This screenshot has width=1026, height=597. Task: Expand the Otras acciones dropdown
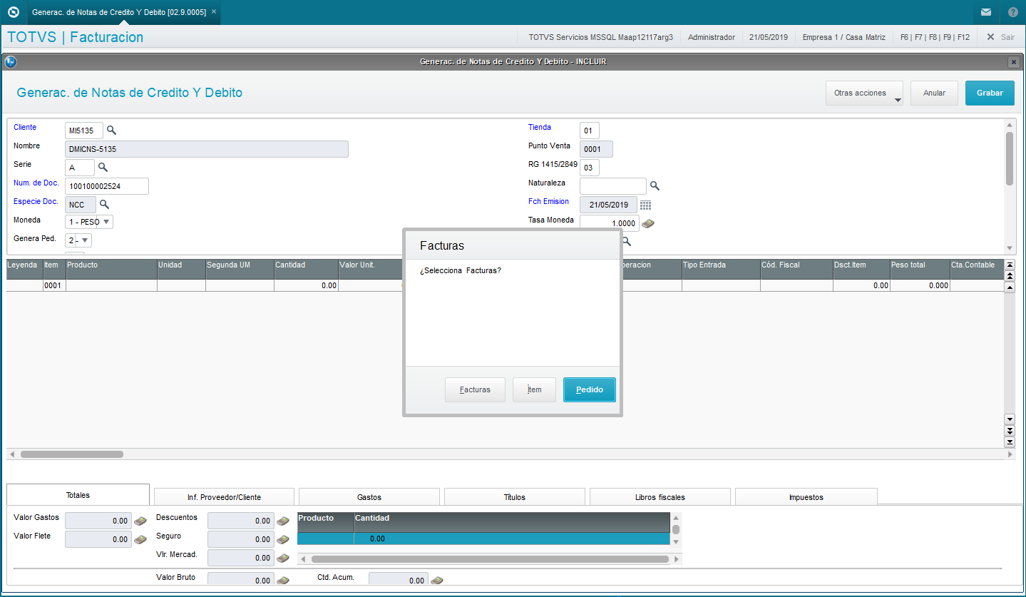(864, 93)
